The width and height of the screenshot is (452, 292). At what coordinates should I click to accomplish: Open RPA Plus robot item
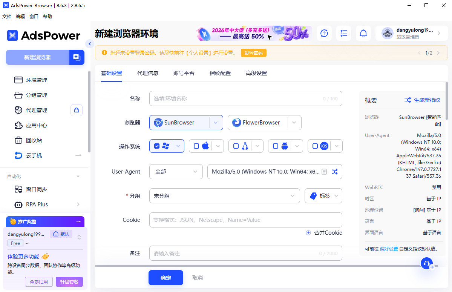pyautogui.click(x=37, y=204)
